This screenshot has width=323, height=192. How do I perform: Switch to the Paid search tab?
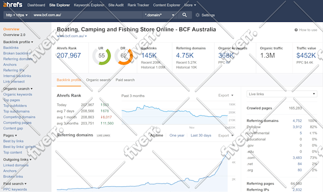pos(125,80)
